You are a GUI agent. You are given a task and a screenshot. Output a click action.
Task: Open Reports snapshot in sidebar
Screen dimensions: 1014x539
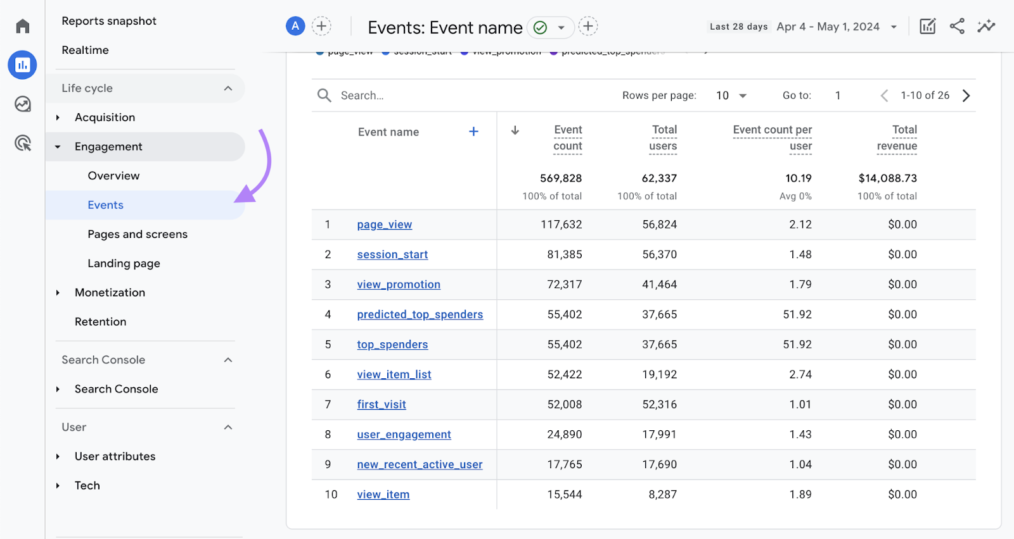click(x=109, y=21)
